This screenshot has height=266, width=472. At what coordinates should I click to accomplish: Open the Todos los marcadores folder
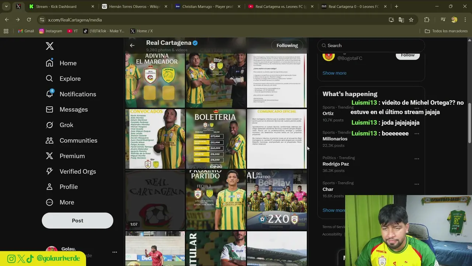446,31
